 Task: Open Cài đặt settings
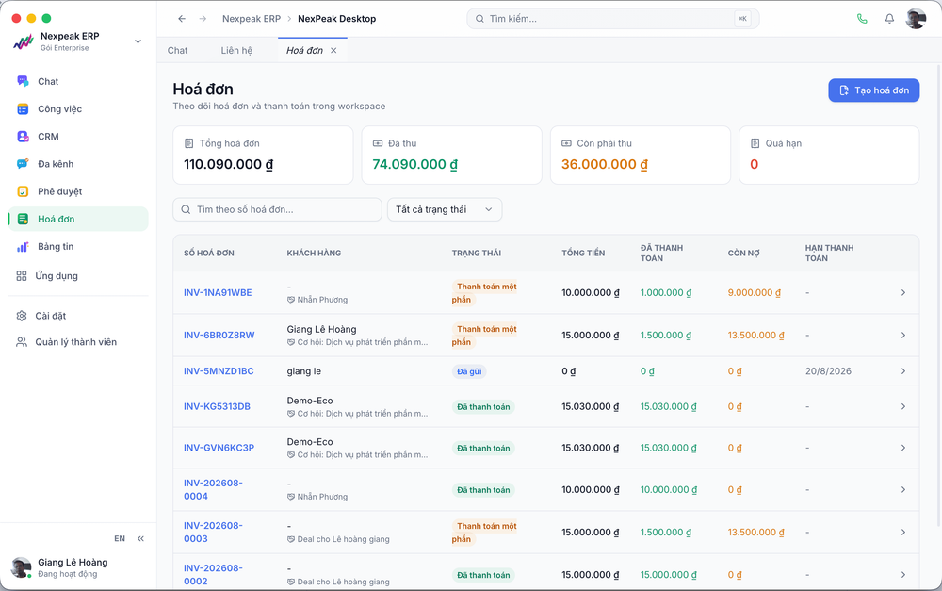[x=78, y=316]
